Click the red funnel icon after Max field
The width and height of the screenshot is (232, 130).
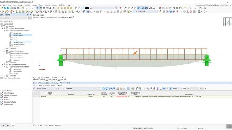click(205, 88)
